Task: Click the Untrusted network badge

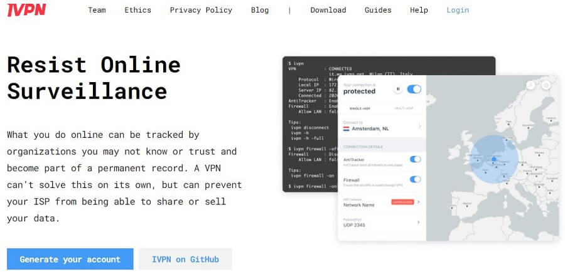Action: [x=402, y=202]
